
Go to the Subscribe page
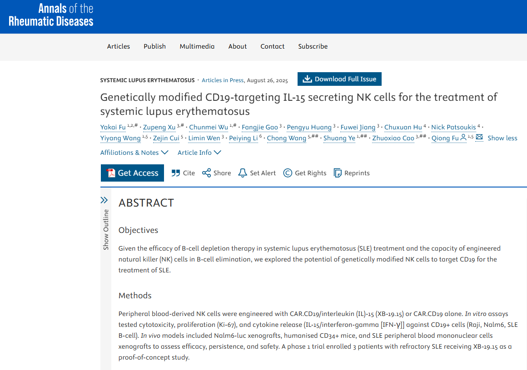313,46
